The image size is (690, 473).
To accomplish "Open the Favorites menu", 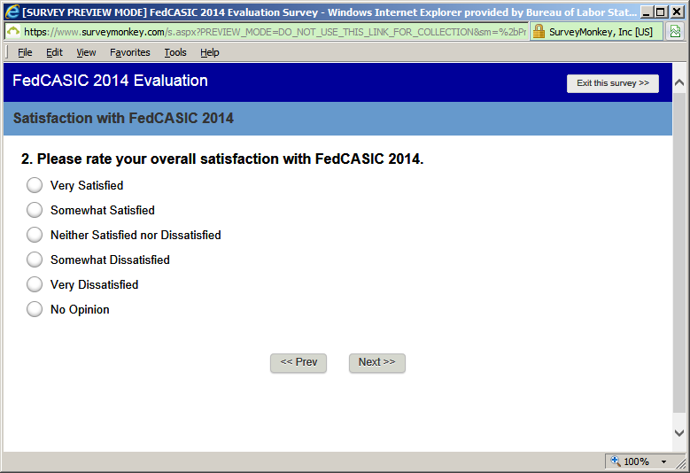I will (130, 52).
